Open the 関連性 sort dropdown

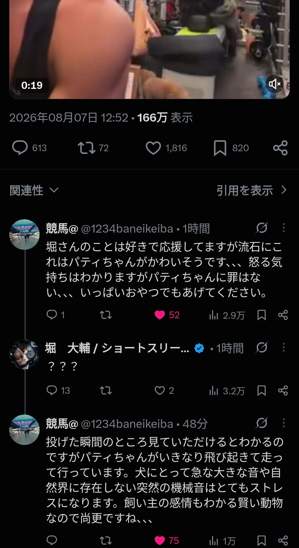[x=34, y=190]
